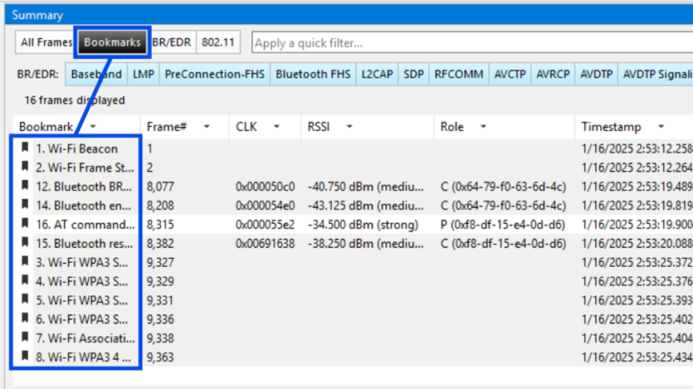Screen dimensions: 693x389
Task: Click bookmark icon for 8. Wi-Fi WPA3 4 row
Action: (25, 357)
